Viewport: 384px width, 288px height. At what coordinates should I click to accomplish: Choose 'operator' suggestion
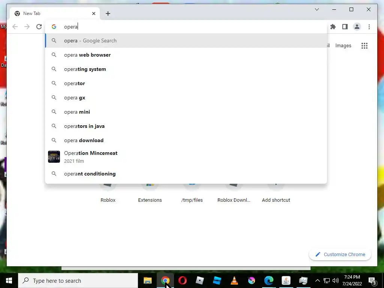tap(186, 83)
